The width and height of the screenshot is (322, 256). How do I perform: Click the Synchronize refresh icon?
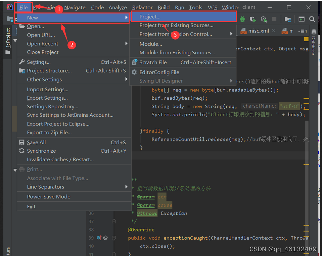[22, 151]
